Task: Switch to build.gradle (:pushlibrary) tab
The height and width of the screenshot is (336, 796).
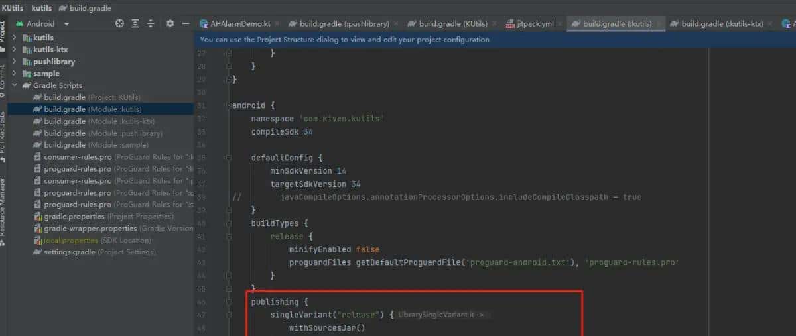Action: pos(344,23)
